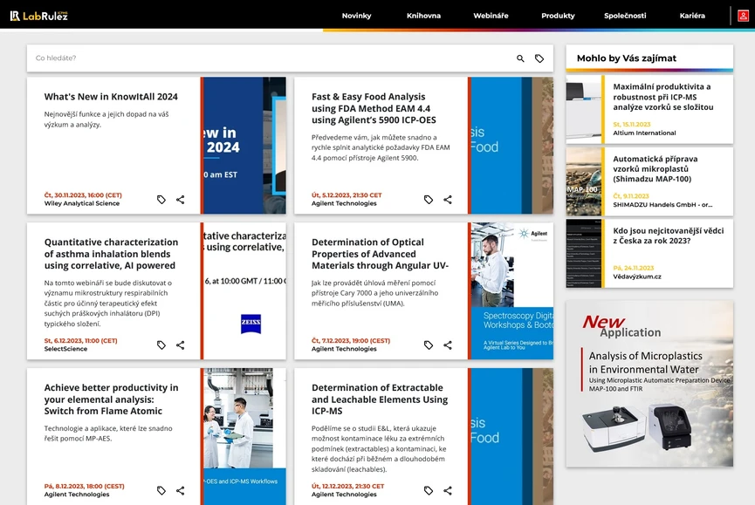Click date 'St, 6.12.2023, 11:00 (CET)'
The image size is (755, 505).
80,340
